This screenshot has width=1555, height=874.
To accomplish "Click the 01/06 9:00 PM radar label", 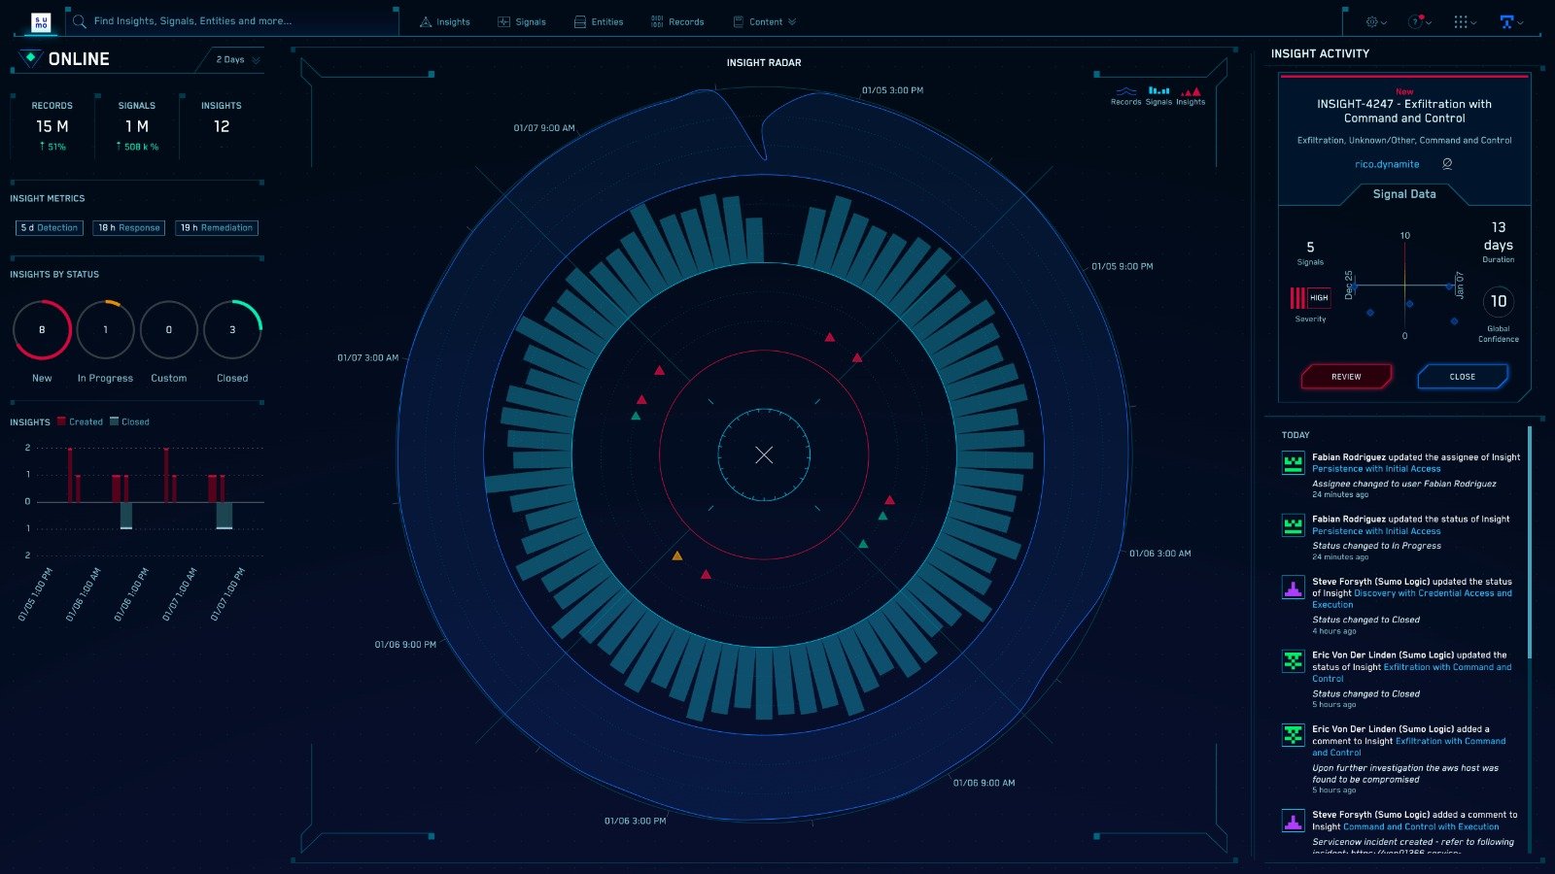I will coord(405,645).
